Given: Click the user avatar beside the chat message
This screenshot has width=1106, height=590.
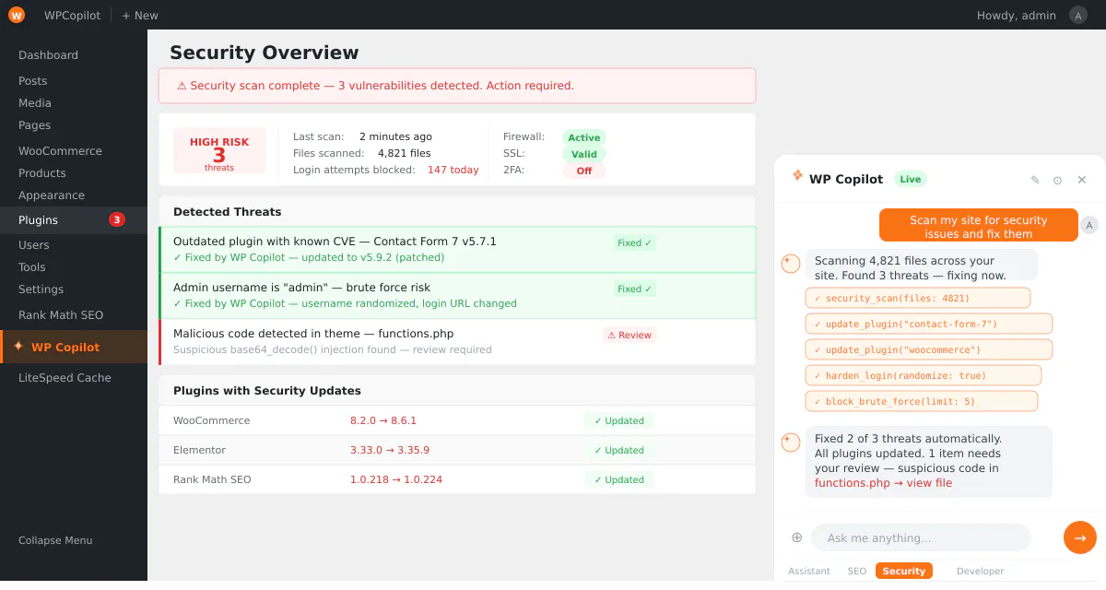Looking at the screenshot, I should click(x=1089, y=225).
